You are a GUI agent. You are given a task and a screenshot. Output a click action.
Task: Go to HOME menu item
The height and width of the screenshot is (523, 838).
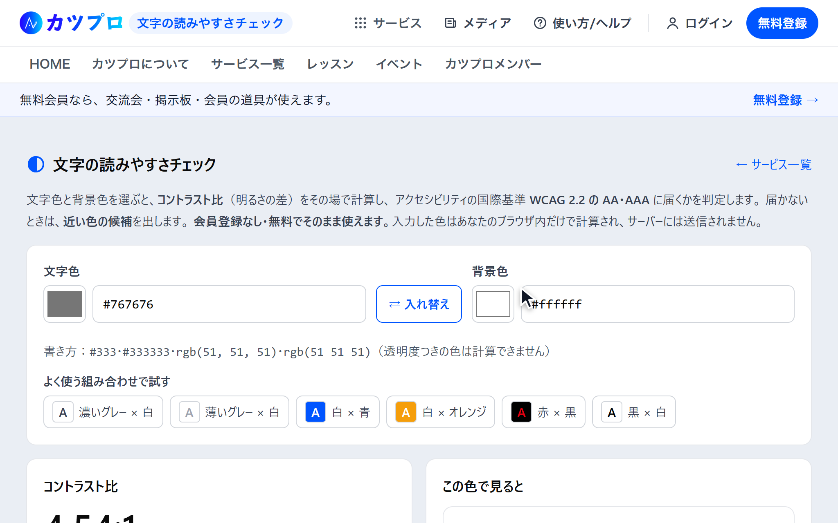[50, 64]
